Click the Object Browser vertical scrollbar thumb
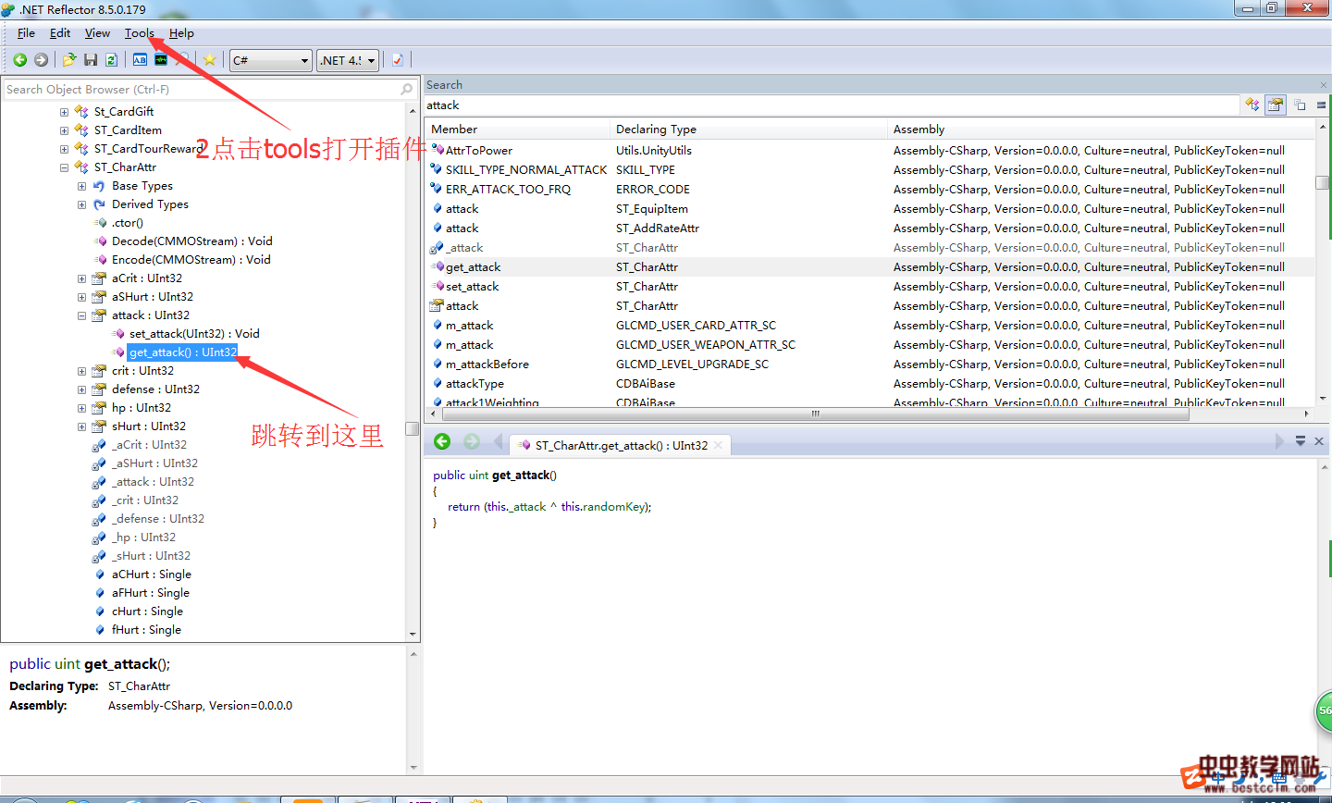The image size is (1332, 803). pyautogui.click(x=413, y=428)
